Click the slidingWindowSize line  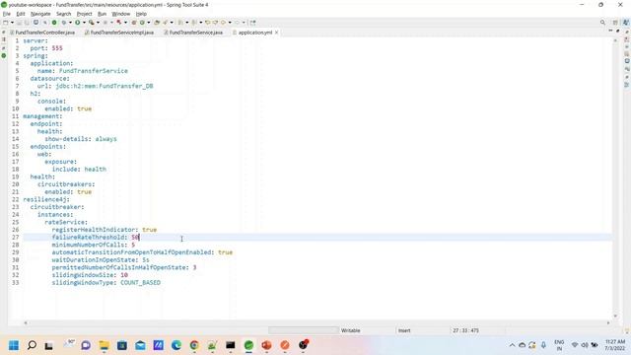pos(90,275)
